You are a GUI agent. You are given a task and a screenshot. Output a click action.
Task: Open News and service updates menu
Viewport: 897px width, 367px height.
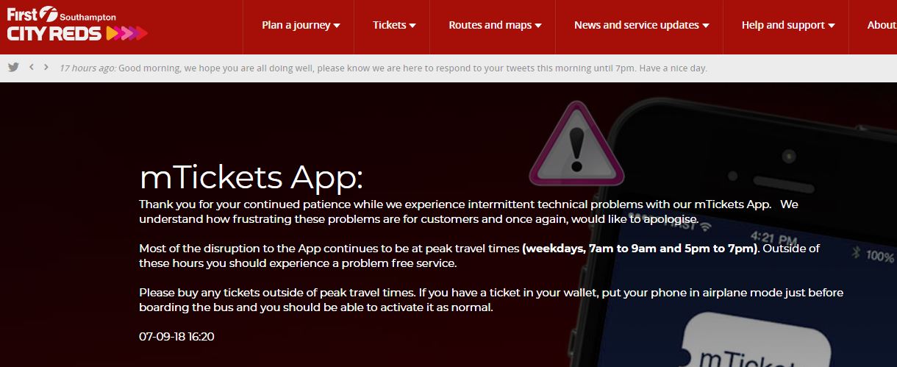pos(641,25)
